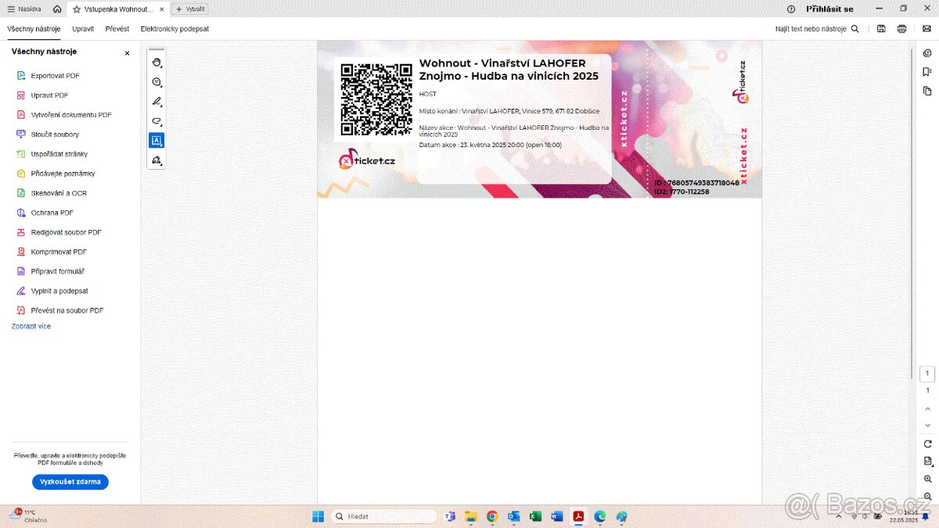Close the Všechny nástroje panel
Image resolution: width=939 pixels, height=528 pixels.
128,53
